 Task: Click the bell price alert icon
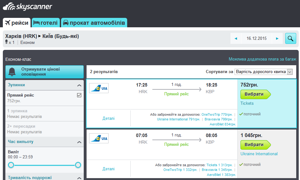[12, 72]
